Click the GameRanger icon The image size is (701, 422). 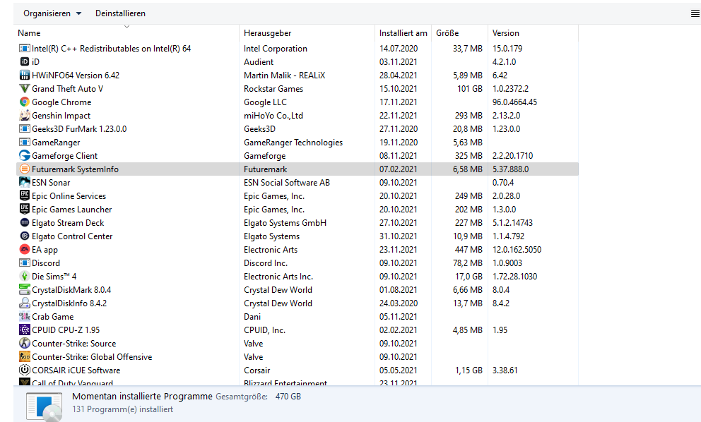25,142
